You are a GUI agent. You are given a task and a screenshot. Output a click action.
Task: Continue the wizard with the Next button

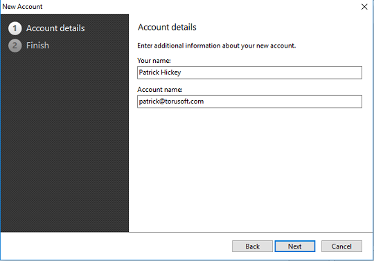point(295,246)
